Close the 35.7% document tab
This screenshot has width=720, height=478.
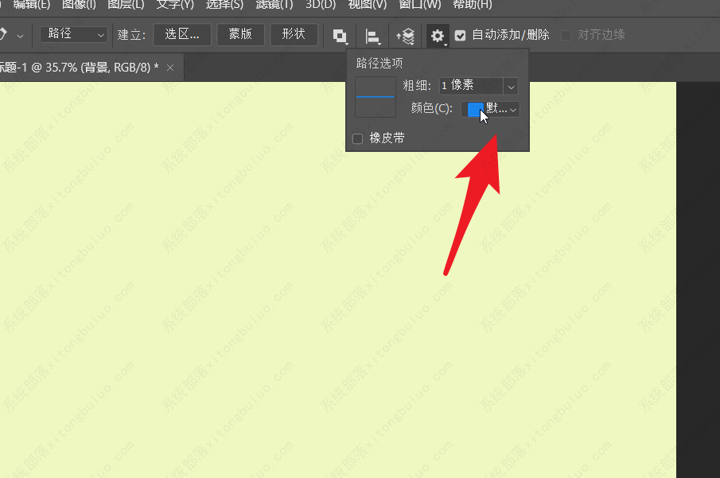[x=170, y=68]
